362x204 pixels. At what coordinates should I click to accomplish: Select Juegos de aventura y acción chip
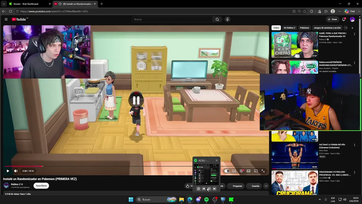click(x=327, y=28)
